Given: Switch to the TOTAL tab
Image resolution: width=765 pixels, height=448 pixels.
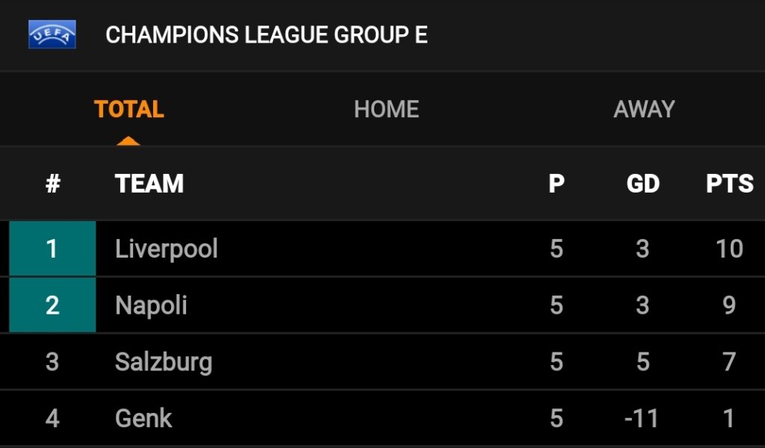Looking at the screenshot, I should pos(128,109).
